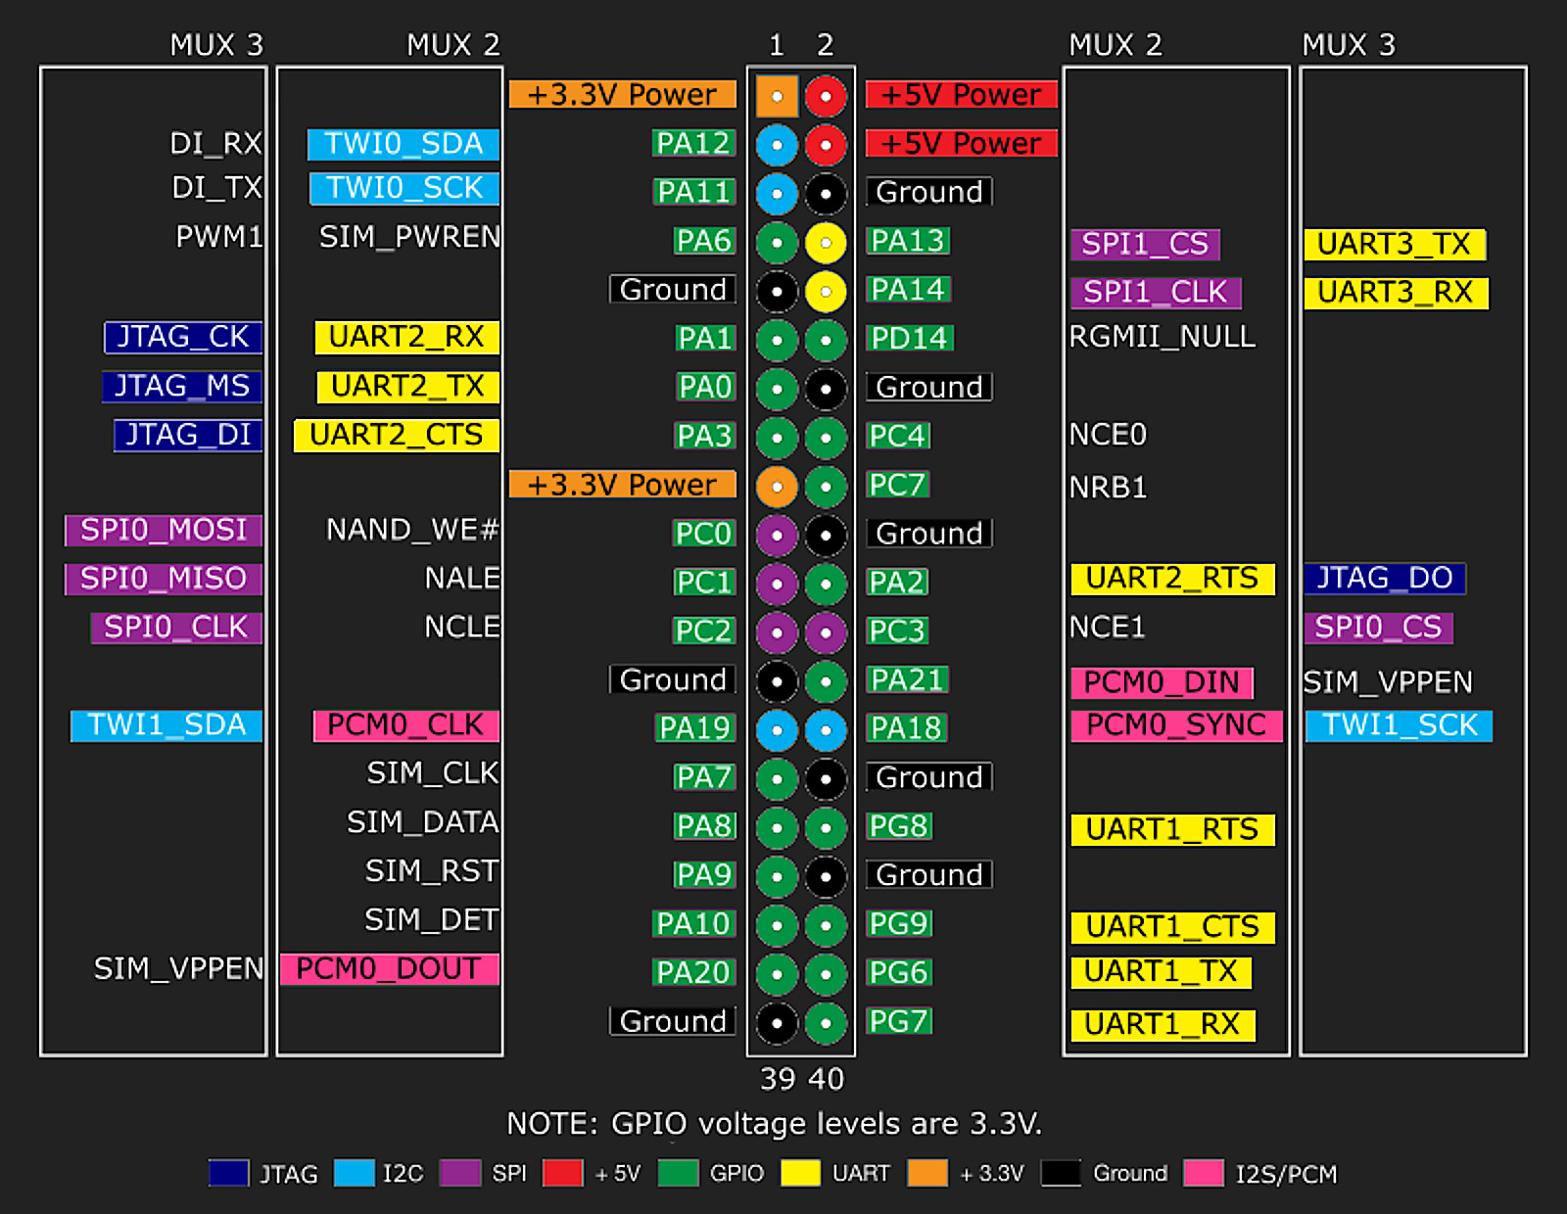Click the green pin circle beside PA3
Viewport: 1567px width, 1214px height.
point(777,438)
